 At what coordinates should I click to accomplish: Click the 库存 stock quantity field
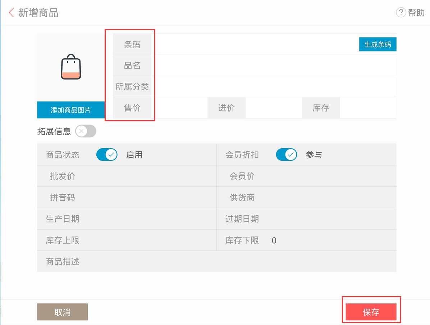pyautogui.click(x=367, y=108)
